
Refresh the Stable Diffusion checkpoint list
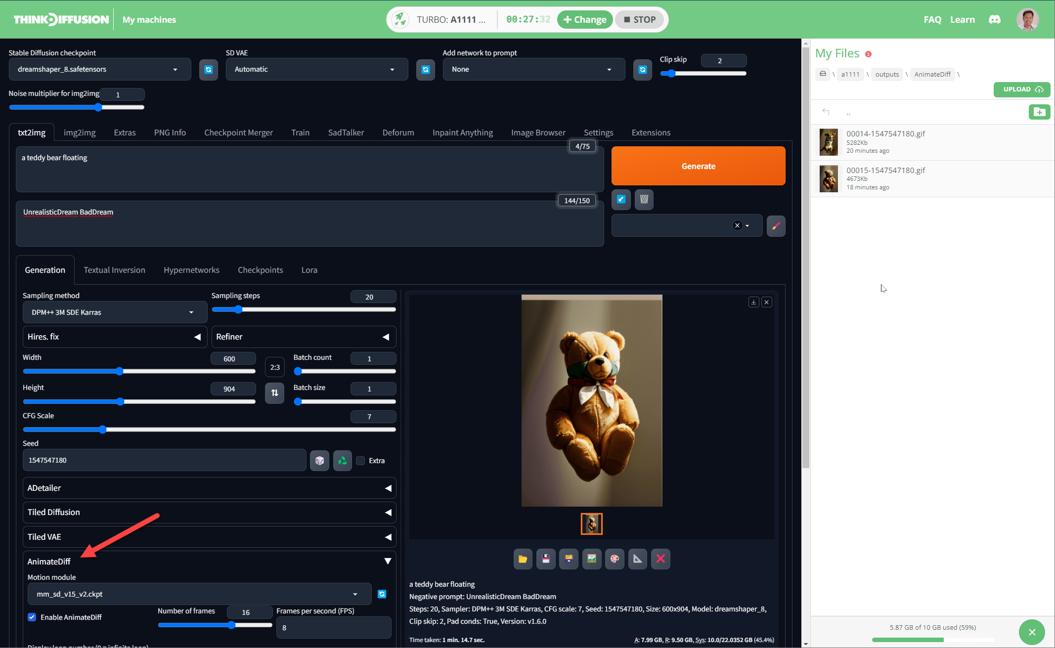coord(208,70)
